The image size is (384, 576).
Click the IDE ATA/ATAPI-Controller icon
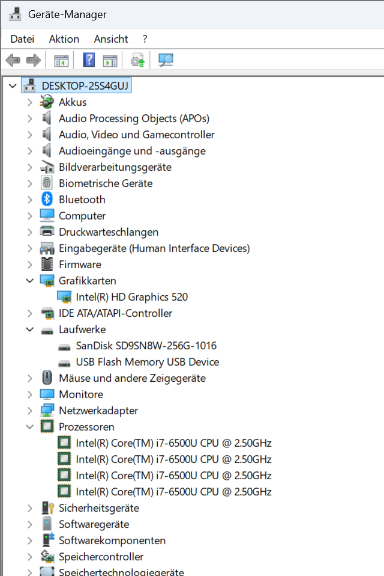[x=47, y=313]
